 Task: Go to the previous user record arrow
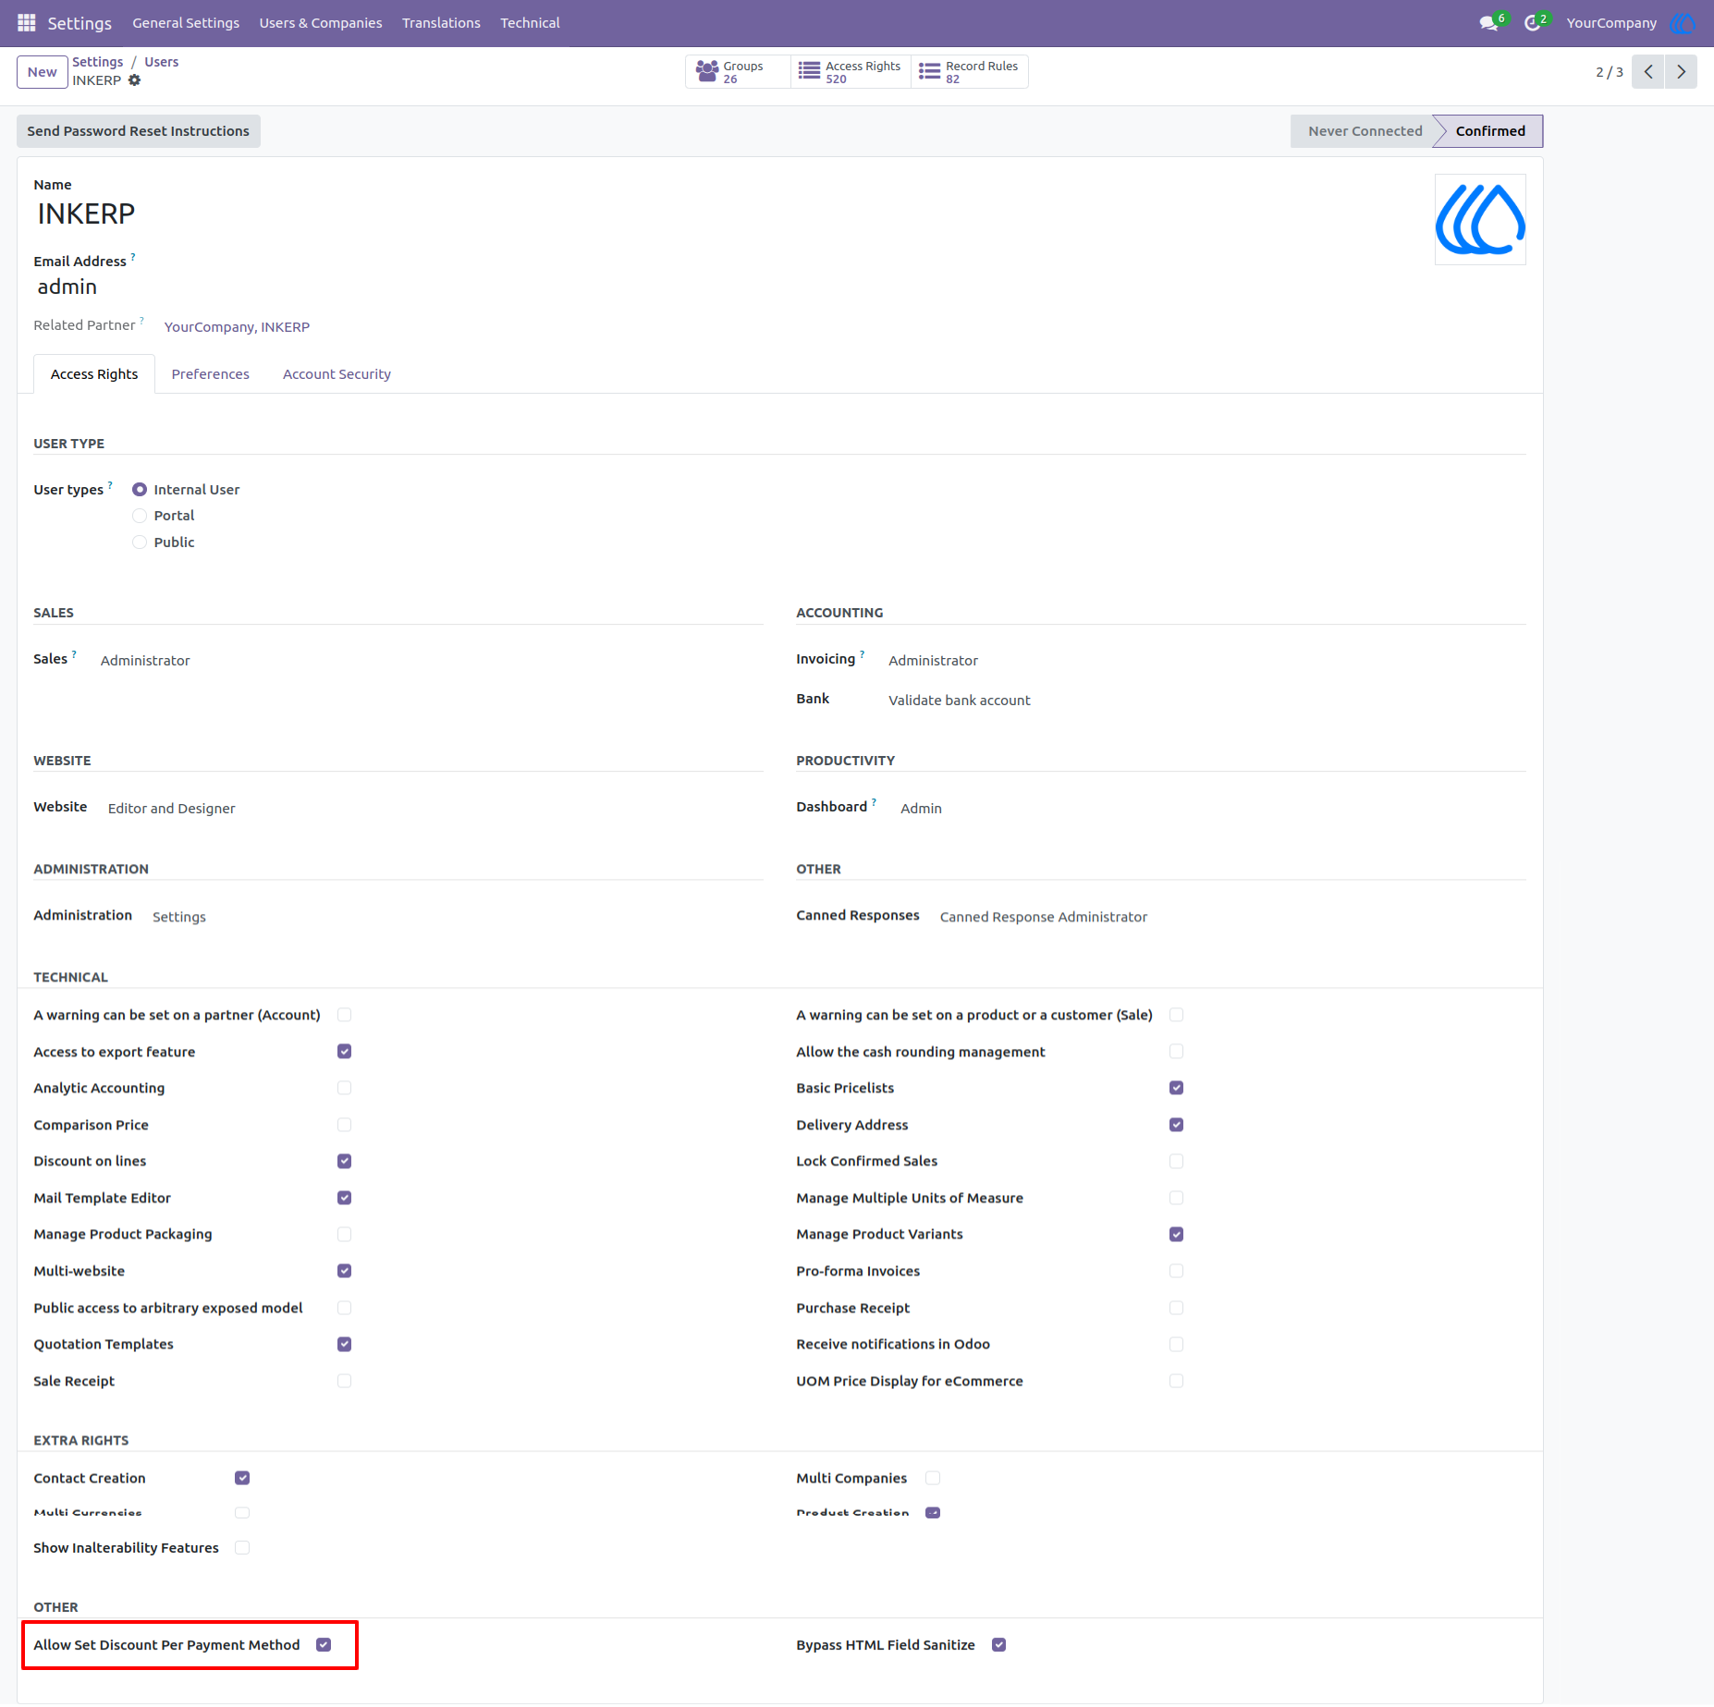pos(1648,72)
